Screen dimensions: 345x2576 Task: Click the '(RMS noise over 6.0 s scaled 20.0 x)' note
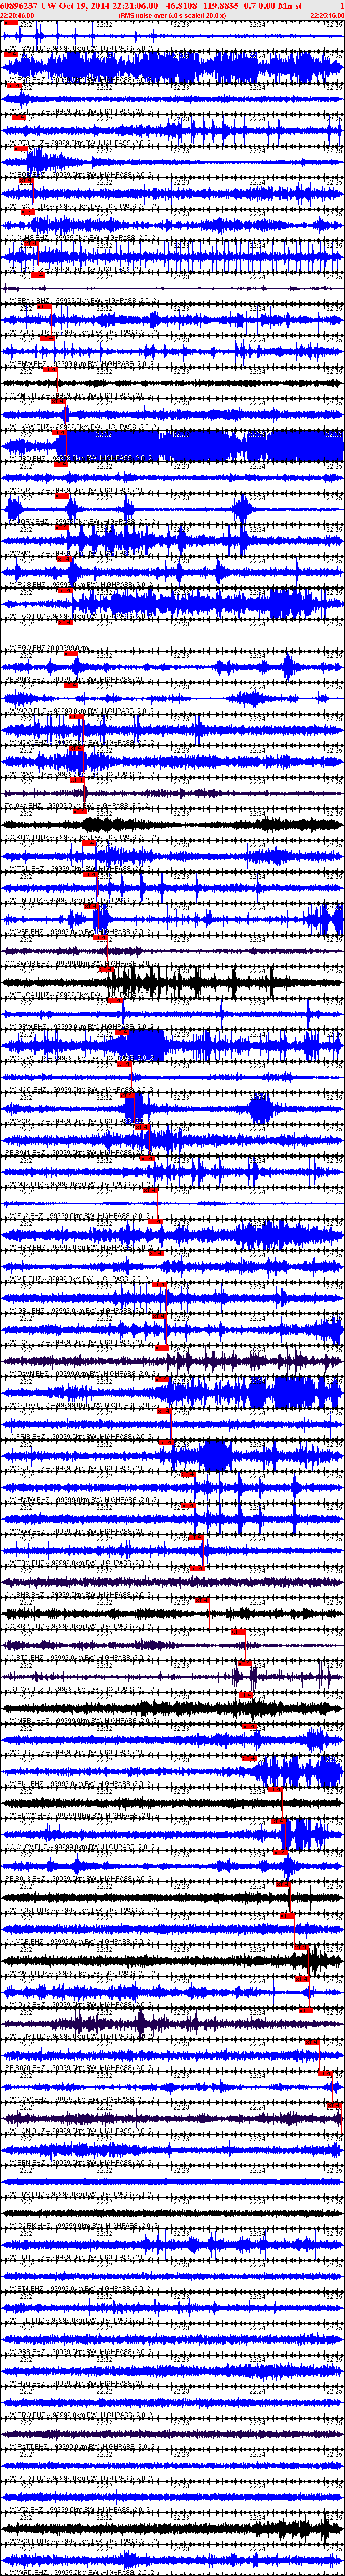click(172, 15)
